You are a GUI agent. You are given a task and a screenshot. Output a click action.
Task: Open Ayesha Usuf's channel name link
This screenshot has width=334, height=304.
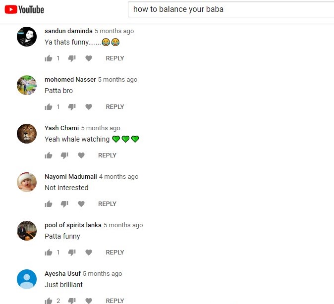tap(62, 274)
